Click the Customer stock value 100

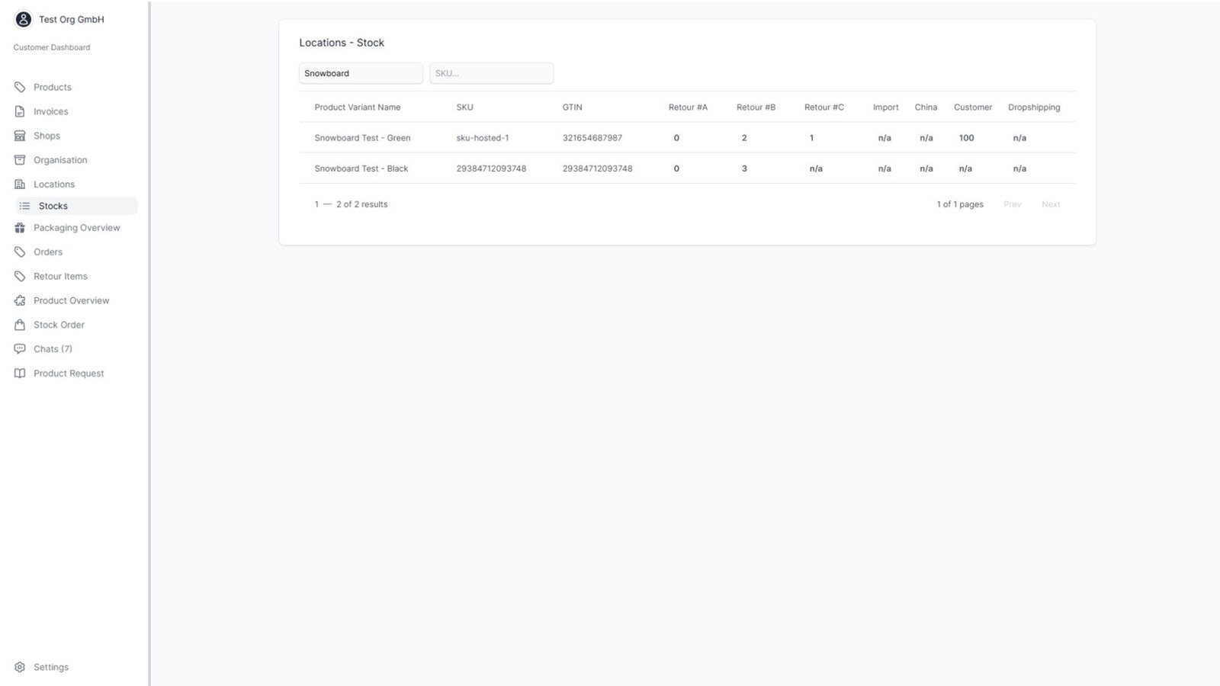coord(966,138)
